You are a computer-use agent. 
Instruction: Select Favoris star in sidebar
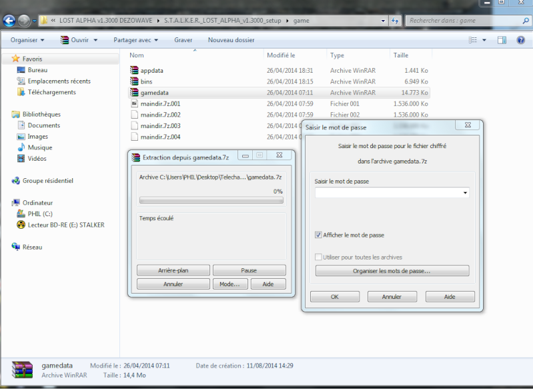[x=15, y=59]
